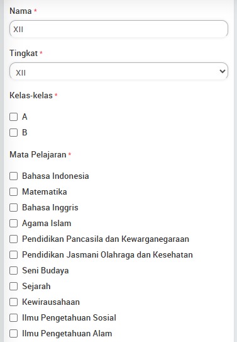Viewport: 237px width, 342px height.
Task: Check the class A checkbox
Action: [13, 117]
